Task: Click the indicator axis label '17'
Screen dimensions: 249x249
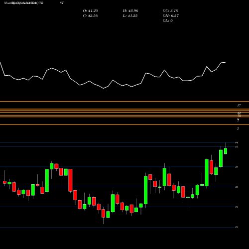Action: click(239, 106)
